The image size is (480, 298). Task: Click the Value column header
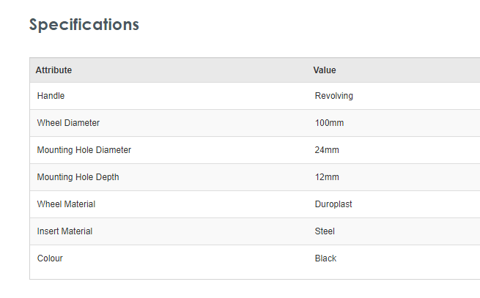(325, 70)
